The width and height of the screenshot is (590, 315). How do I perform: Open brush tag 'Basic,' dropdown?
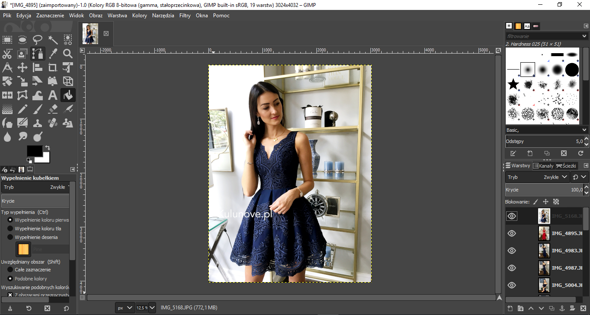click(x=547, y=130)
